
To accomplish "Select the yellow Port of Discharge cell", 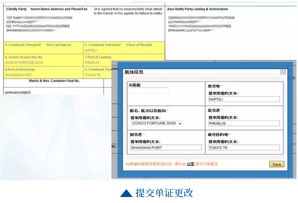I will coord(43,72).
